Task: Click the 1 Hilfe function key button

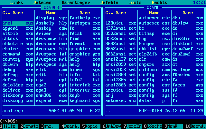Action: coord(9,126)
